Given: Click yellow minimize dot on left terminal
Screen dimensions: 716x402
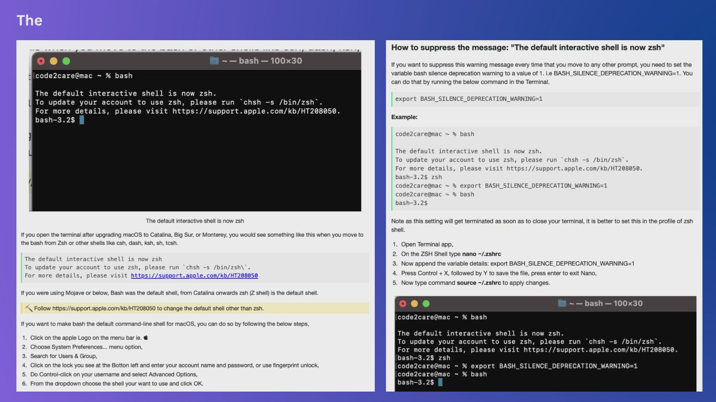Looking at the screenshot, I should click(x=53, y=61).
